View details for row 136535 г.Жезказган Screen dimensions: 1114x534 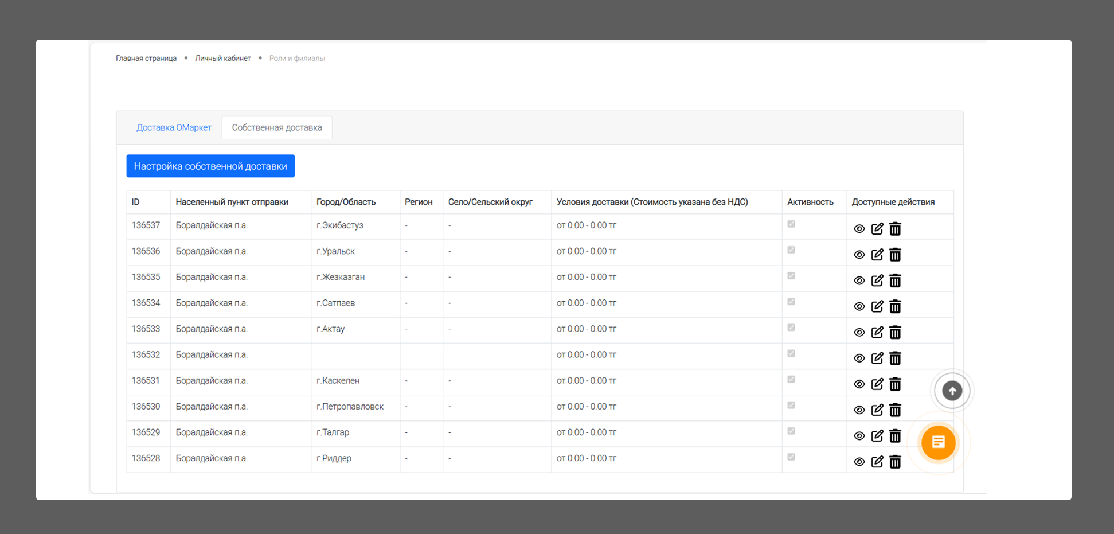859,280
